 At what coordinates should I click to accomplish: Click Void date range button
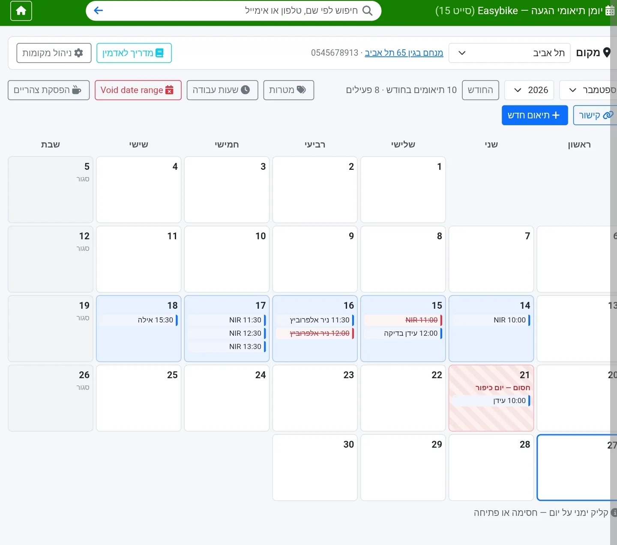point(138,90)
